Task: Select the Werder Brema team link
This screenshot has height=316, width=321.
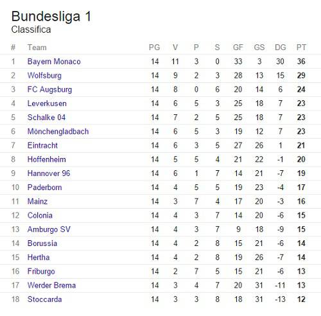Action: [51, 285]
